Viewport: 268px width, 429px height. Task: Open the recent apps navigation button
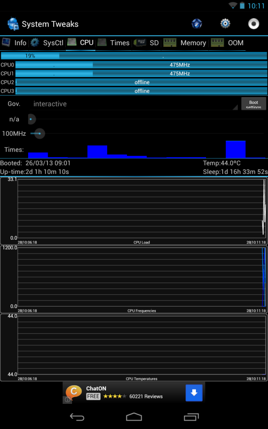(x=191, y=417)
